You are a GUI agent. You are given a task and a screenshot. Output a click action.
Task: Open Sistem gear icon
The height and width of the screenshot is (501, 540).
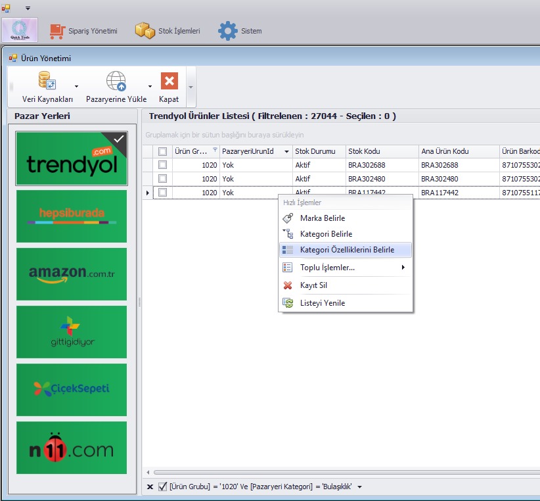tap(228, 31)
